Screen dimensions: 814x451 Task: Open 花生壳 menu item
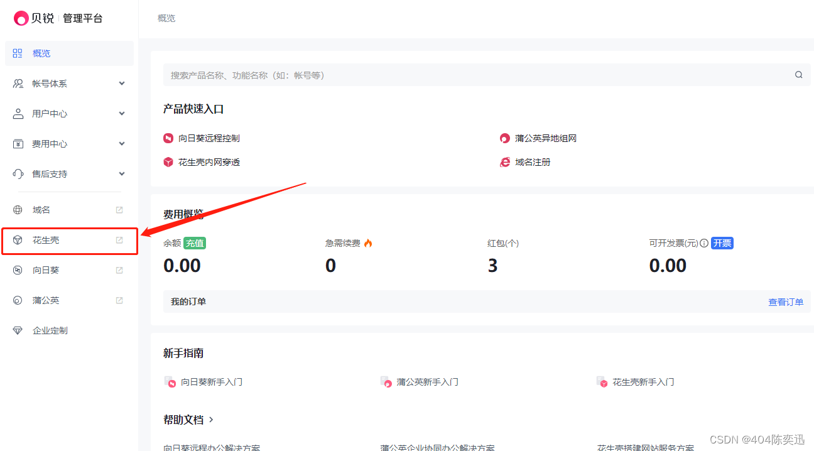[x=69, y=240]
